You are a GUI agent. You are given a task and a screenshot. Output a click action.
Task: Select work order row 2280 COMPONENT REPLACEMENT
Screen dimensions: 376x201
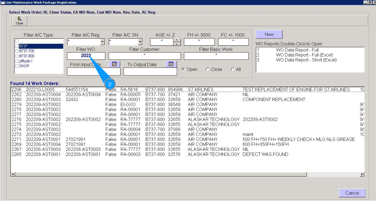pyautogui.click(x=187, y=99)
